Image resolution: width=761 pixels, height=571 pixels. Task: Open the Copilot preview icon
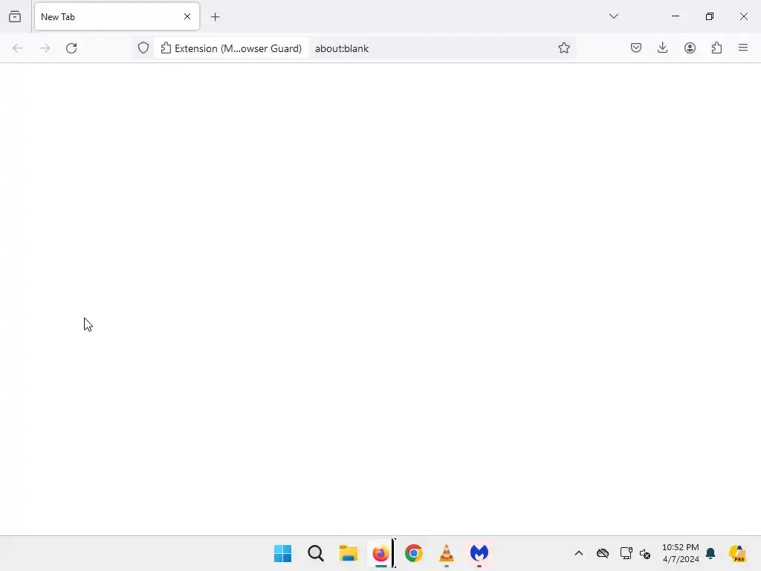coord(738,553)
